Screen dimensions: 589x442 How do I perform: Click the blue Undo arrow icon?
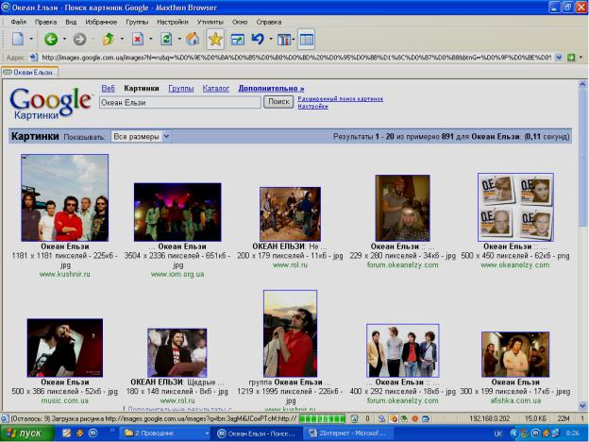click(x=258, y=39)
